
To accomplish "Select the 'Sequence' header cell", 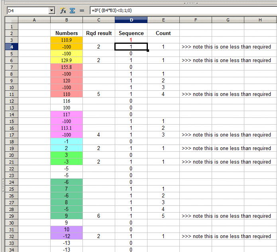I will 131,33.
